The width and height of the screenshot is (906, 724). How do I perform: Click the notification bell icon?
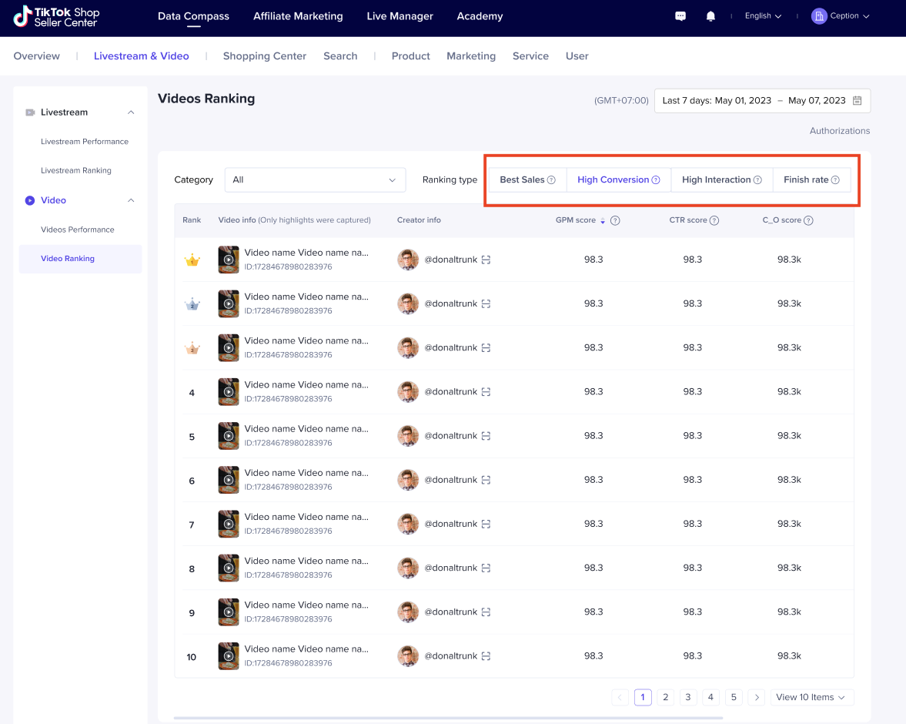point(710,16)
